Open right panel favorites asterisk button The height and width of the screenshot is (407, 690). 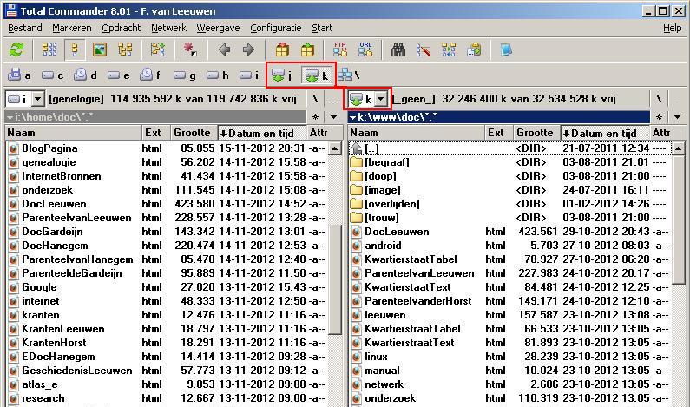pyautogui.click(x=659, y=116)
